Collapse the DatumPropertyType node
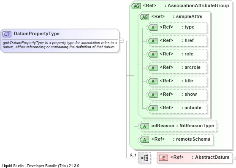Viewport: 236px width, 168px height. tap(121, 41)
